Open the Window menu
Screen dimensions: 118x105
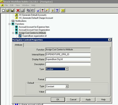(x=26, y=5)
